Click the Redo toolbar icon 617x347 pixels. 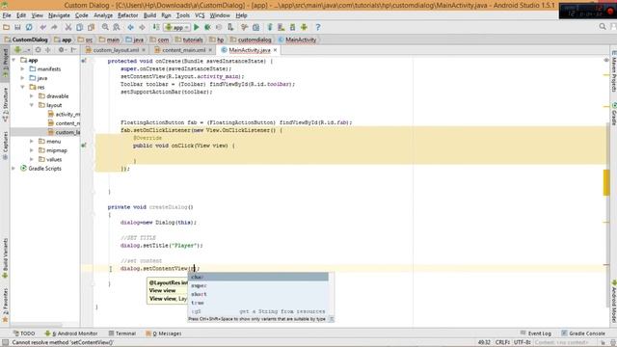pos(54,27)
